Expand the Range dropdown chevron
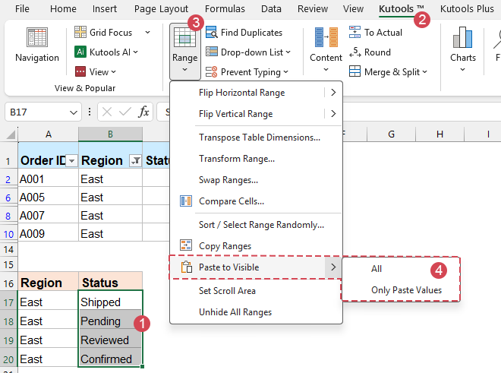The height and width of the screenshot is (373, 501). (184, 69)
